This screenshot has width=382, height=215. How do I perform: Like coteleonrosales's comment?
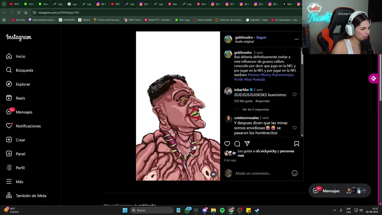click(x=295, y=128)
